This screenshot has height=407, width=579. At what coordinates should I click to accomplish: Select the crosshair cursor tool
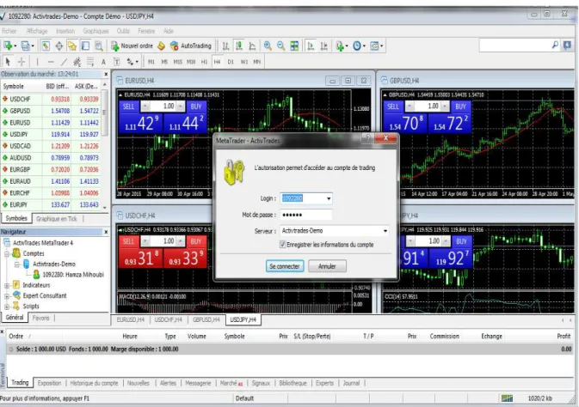click(22, 62)
